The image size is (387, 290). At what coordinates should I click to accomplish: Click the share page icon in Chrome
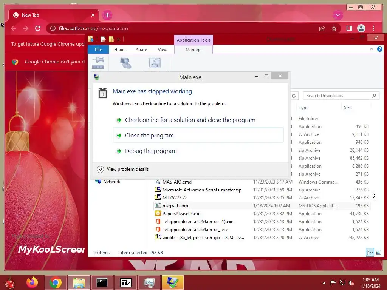[x=322, y=28]
